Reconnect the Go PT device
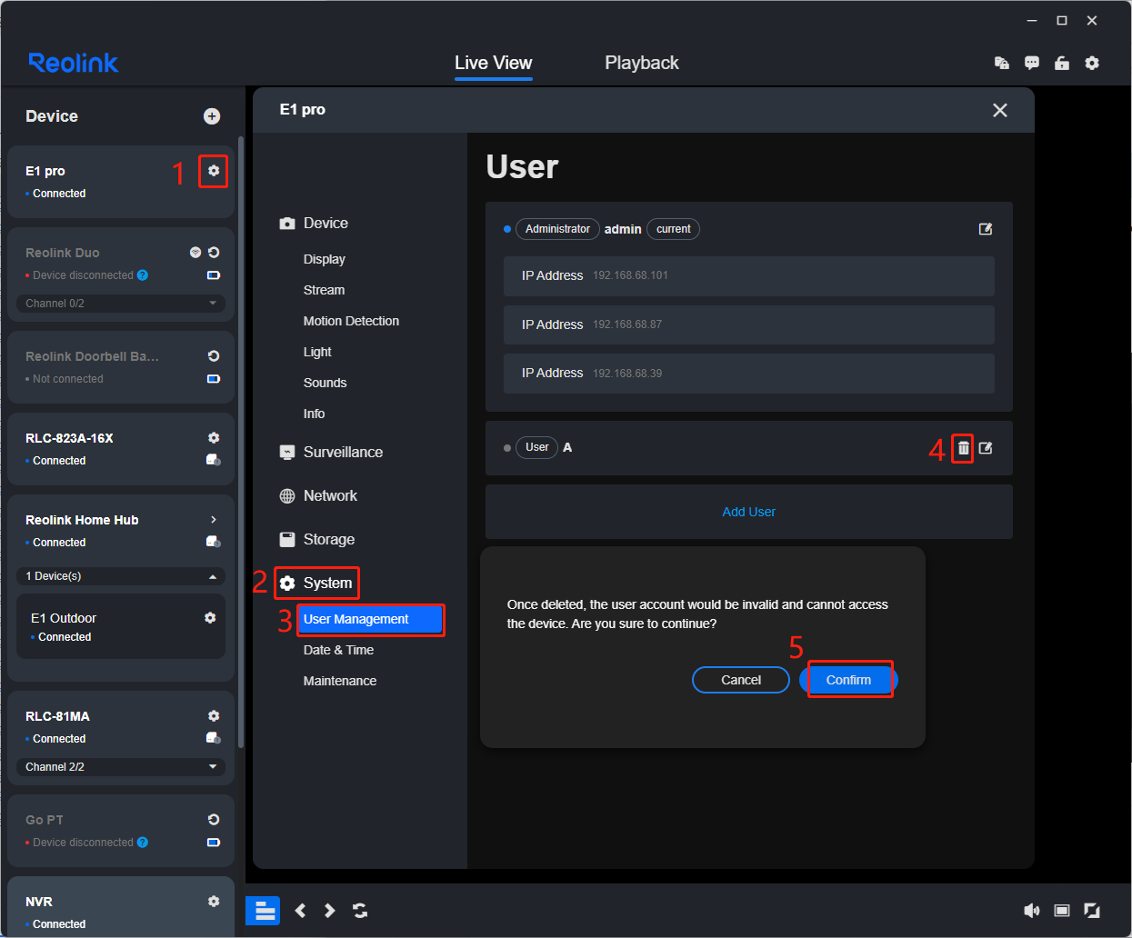1132x938 pixels. (x=214, y=820)
